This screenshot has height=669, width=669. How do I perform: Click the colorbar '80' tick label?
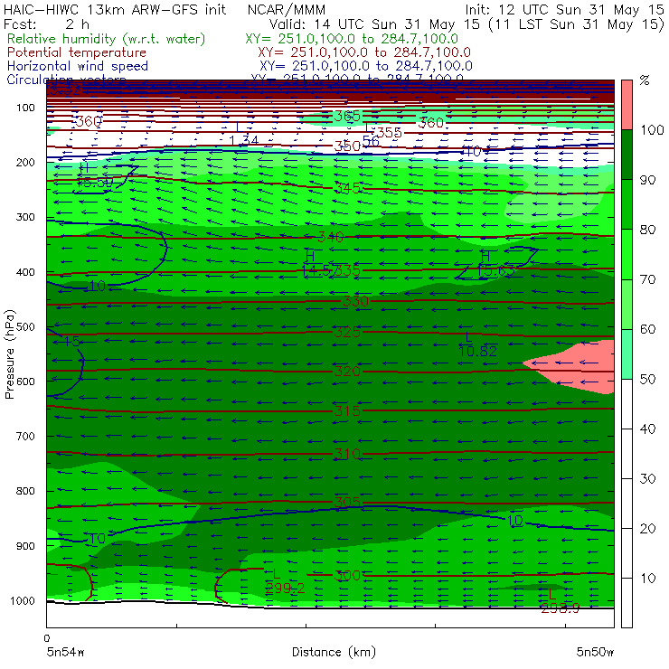click(647, 230)
